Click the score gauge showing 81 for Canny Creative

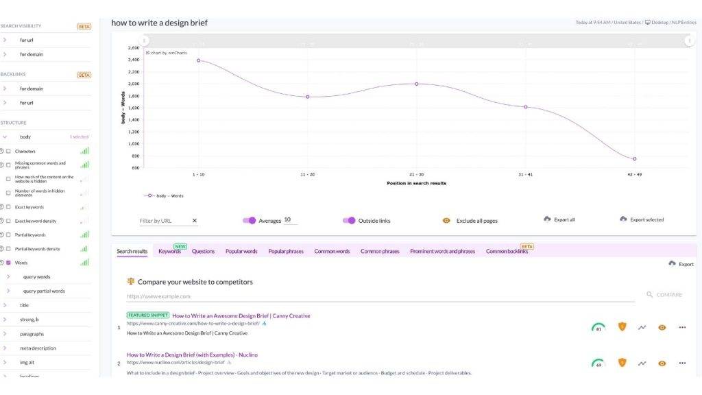coord(598,328)
